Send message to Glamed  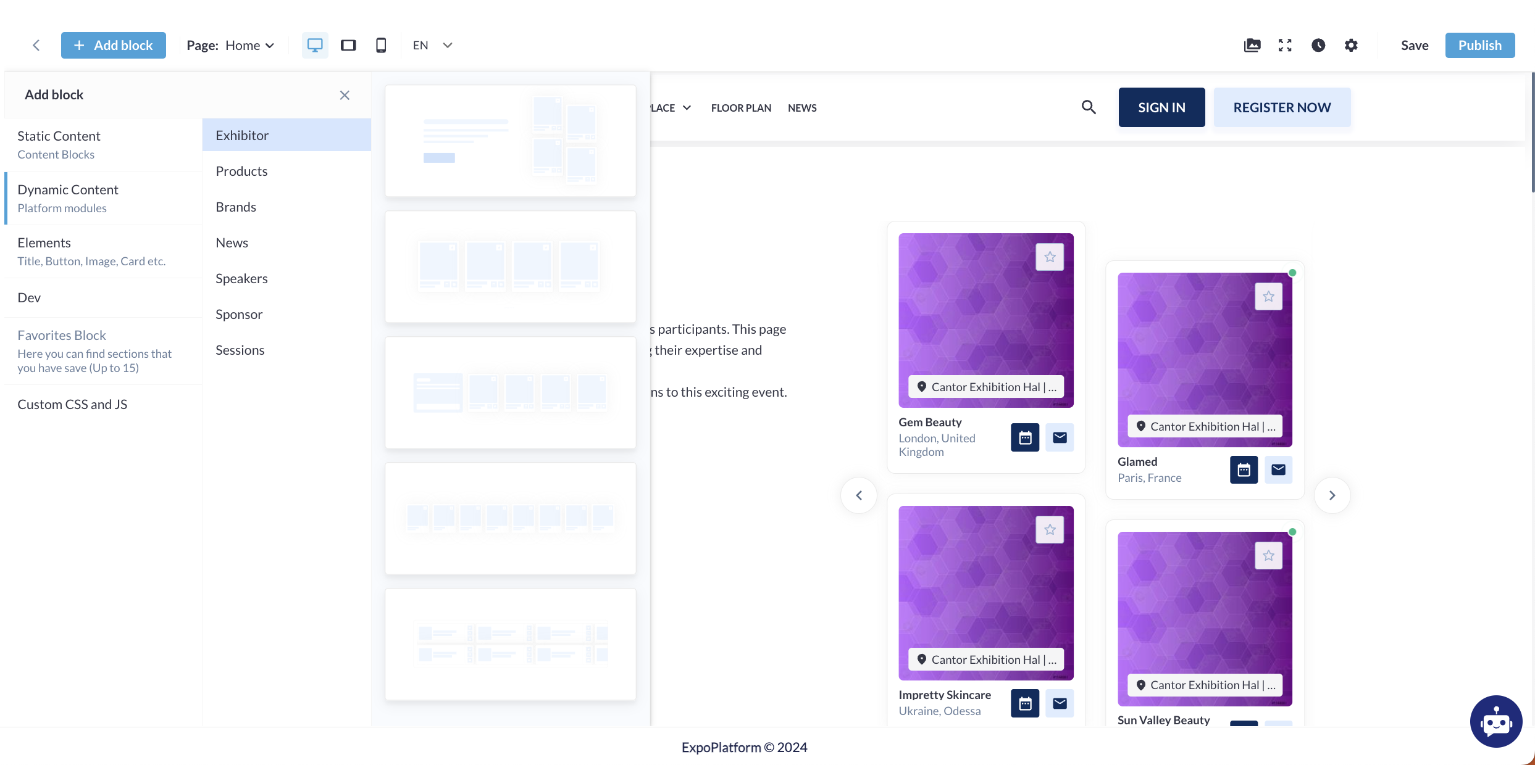(x=1278, y=469)
